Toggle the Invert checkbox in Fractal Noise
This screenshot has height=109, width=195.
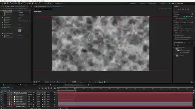coord(19,16)
